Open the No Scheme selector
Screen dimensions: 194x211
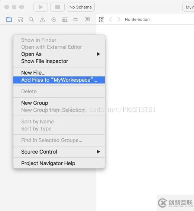tap(81, 7)
